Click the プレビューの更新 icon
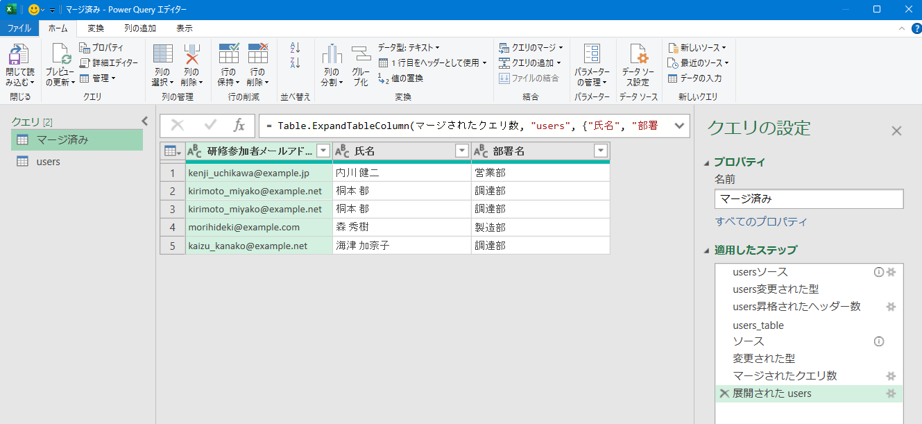The width and height of the screenshot is (922, 424). (60, 56)
